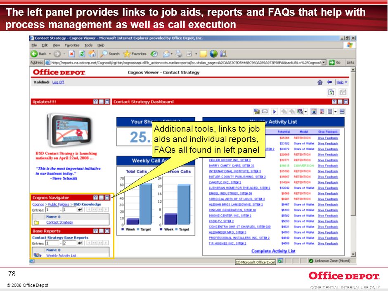388x291 pixels.
Task: Sort Base Reports list by Name
Action: 53,250
